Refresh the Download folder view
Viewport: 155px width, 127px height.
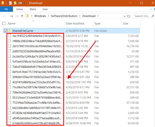point(129,16)
